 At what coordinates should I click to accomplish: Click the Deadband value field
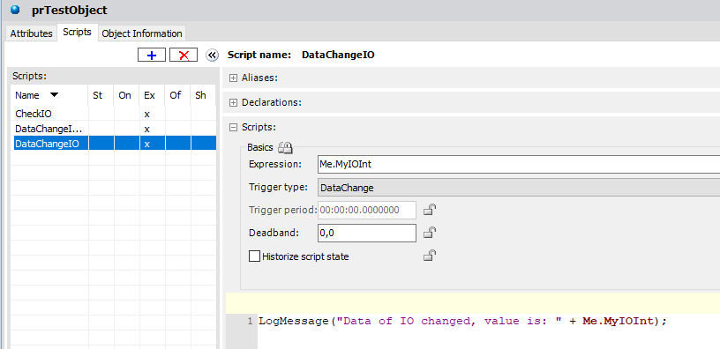[x=367, y=233]
